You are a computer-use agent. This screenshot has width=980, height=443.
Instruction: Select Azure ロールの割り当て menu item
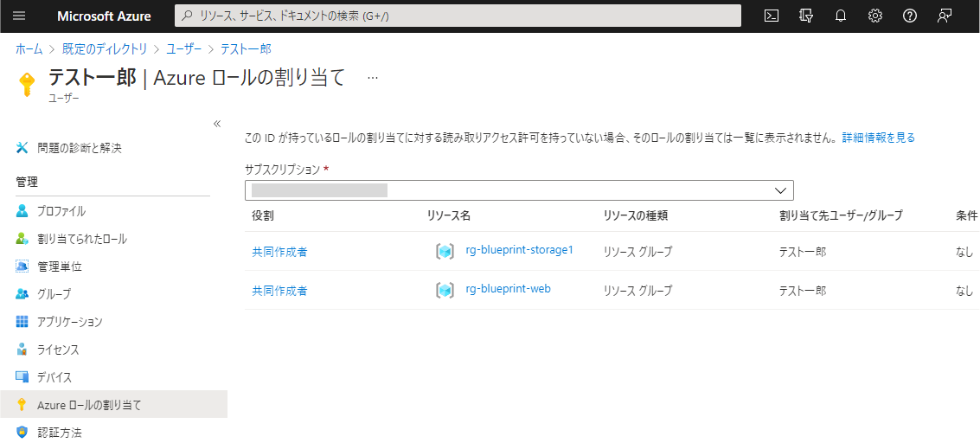click(x=114, y=405)
